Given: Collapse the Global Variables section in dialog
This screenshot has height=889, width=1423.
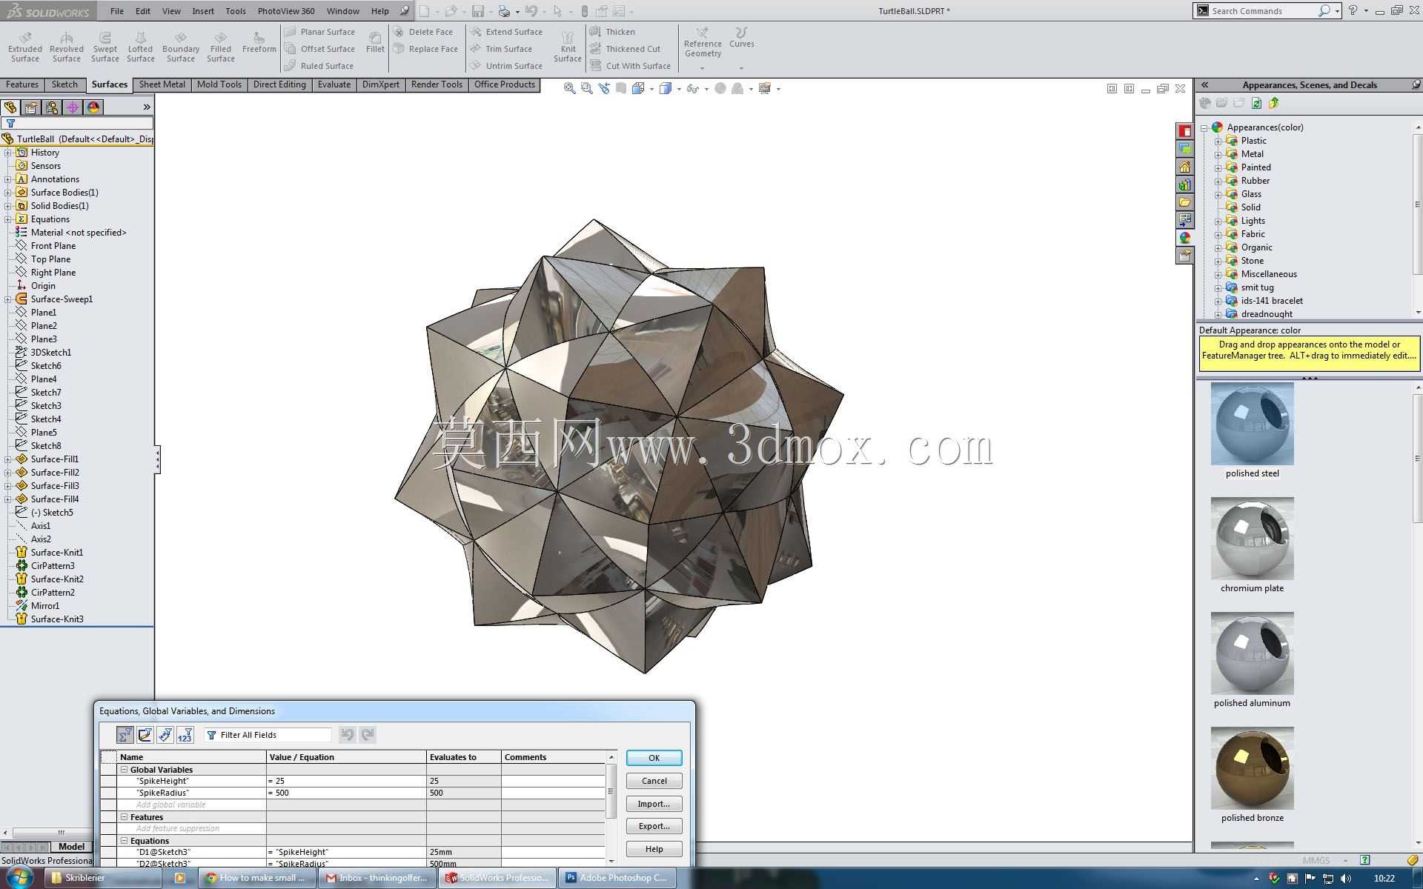Looking at the screenshot, I should pyautogui.click(x=125, y=770).
